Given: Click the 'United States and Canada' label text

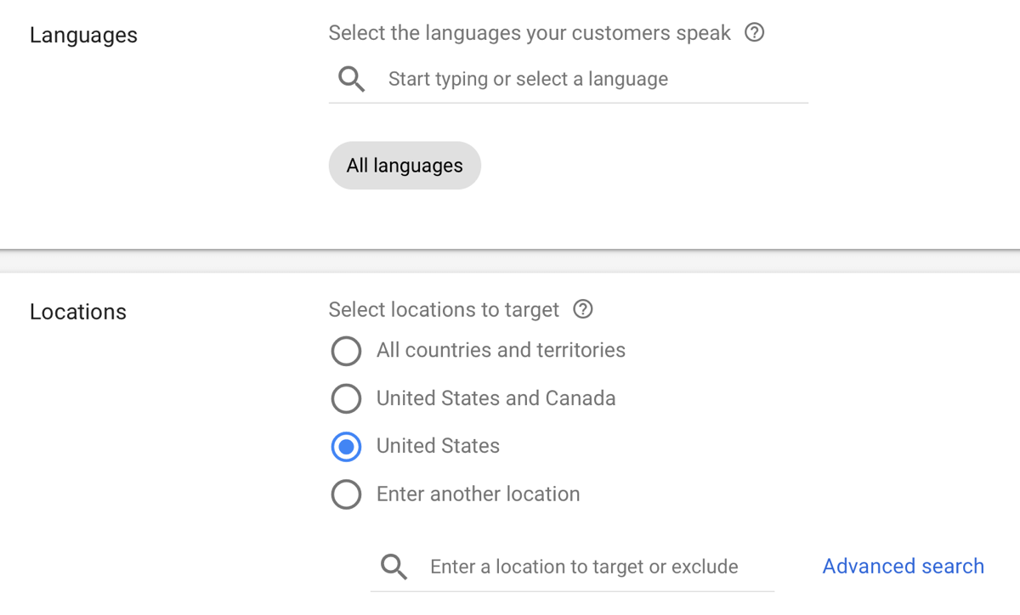Looking at the screenshot, I should [x=496, y=398].
